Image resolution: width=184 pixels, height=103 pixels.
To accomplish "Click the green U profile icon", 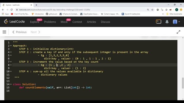I will pos(177,10).
